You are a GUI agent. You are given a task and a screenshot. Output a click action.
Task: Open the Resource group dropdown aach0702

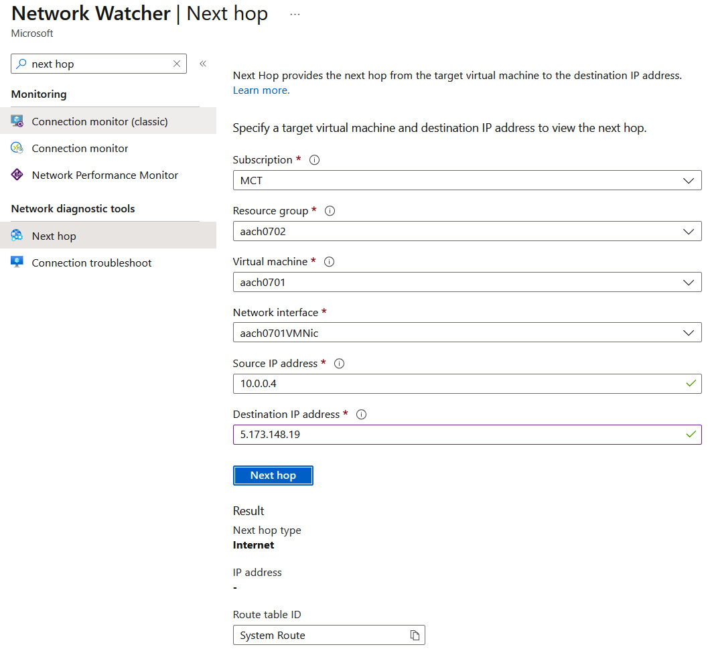tap(468, 231)
